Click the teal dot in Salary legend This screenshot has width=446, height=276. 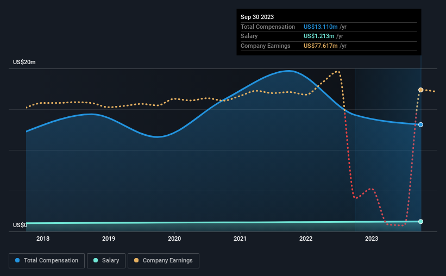pyautogui.click(x=96, y=260)
